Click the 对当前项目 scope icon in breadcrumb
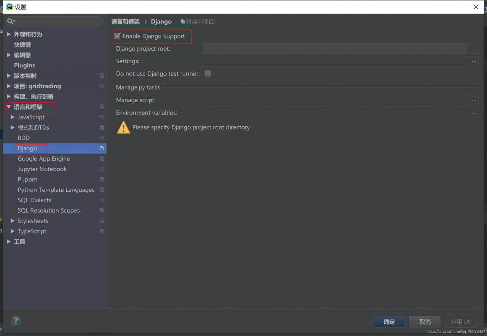Screen dimensions: 487x336 183,22
